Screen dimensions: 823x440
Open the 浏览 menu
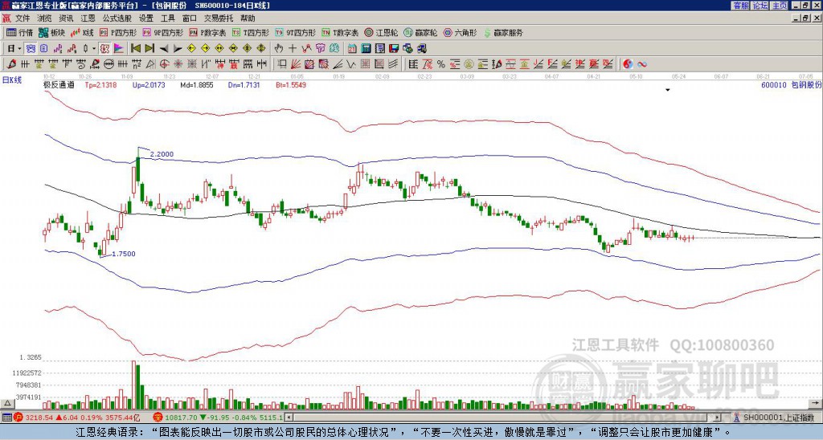44,18
